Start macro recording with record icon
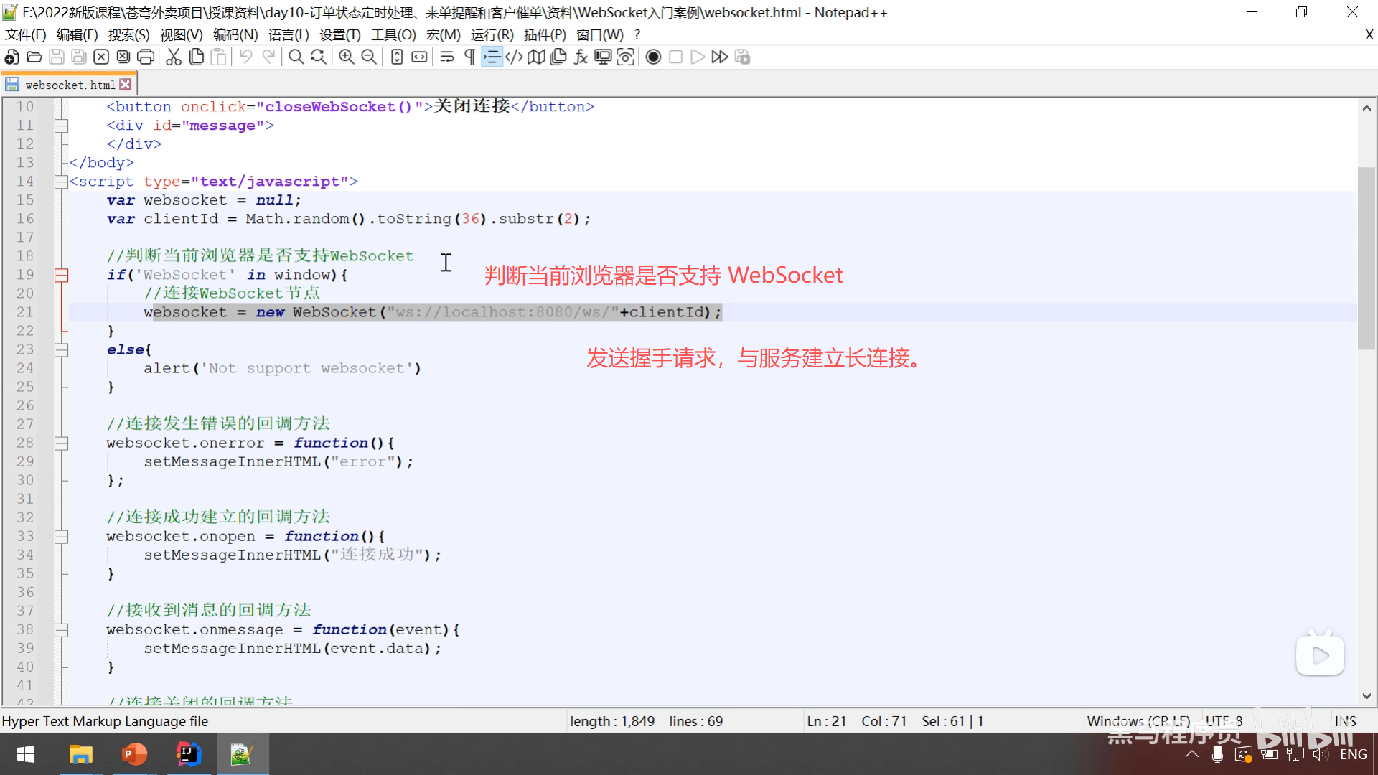 coord(653,57)
